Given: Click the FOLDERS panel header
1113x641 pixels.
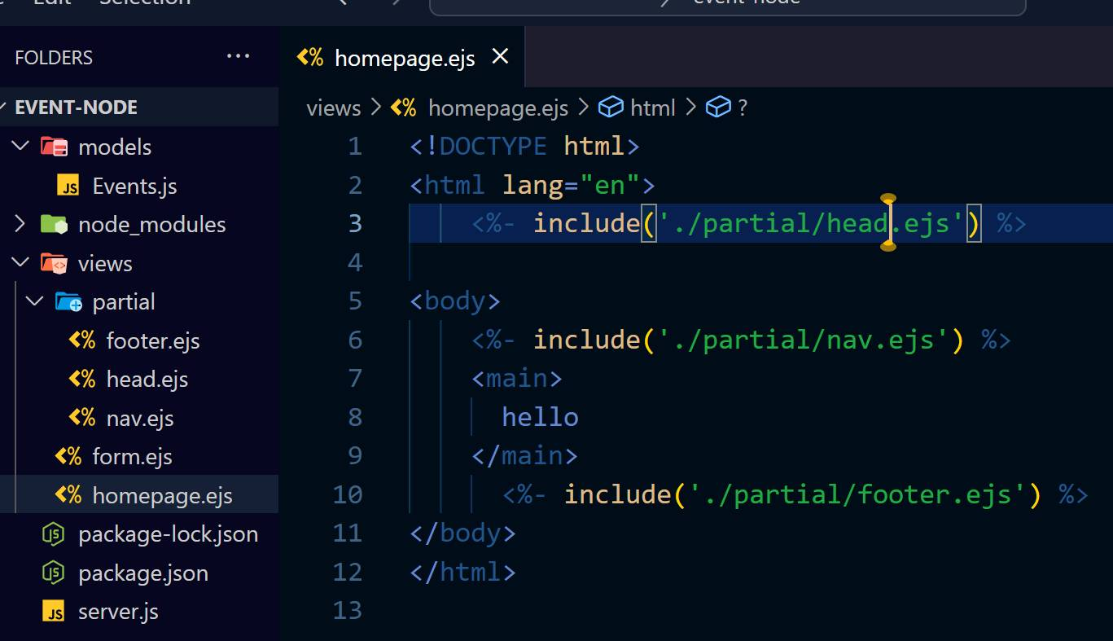Looking at the screenshot, I should [x=54, y=58].
